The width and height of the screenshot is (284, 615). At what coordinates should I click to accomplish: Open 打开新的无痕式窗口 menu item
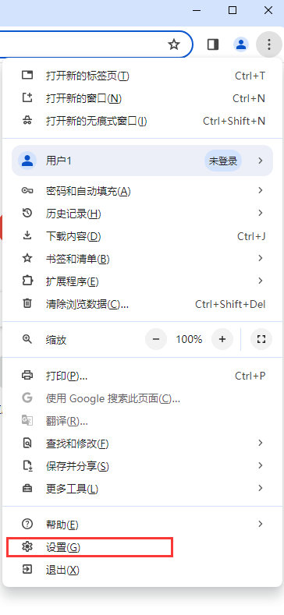pyautogui.click(x=142, y=121)
